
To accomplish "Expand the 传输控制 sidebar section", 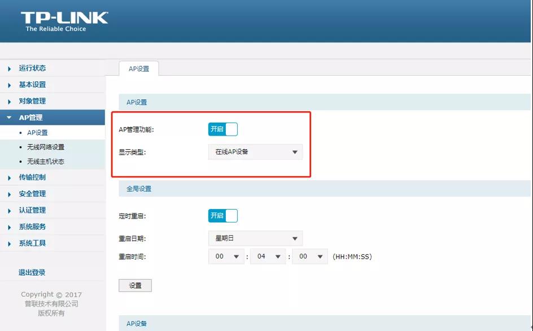I will (32, 177).
